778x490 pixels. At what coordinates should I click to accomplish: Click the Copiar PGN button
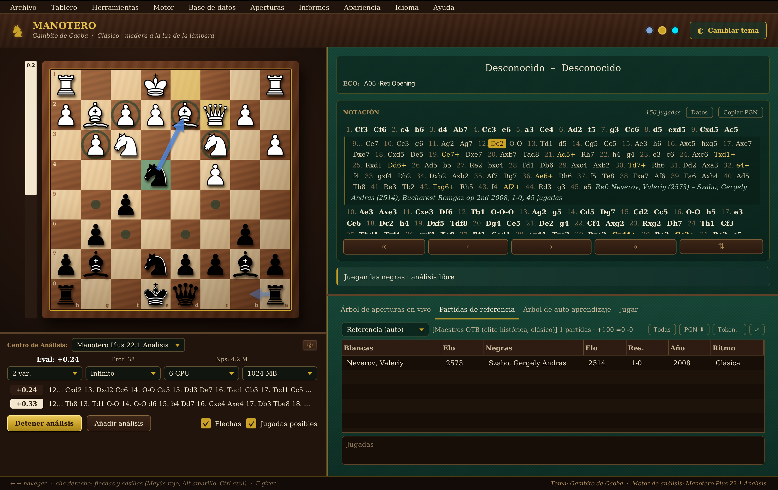(740, 112)
